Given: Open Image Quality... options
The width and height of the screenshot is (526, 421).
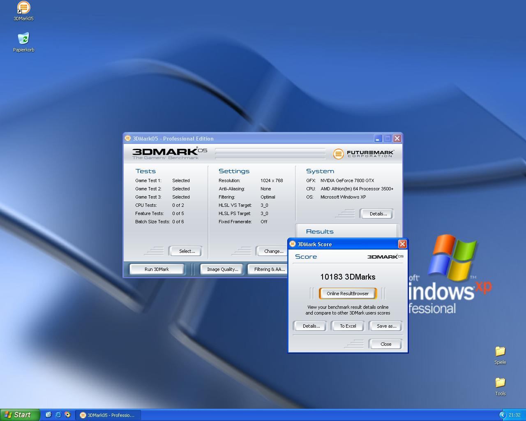Looking at the screenshot, I should coord(222,269).
